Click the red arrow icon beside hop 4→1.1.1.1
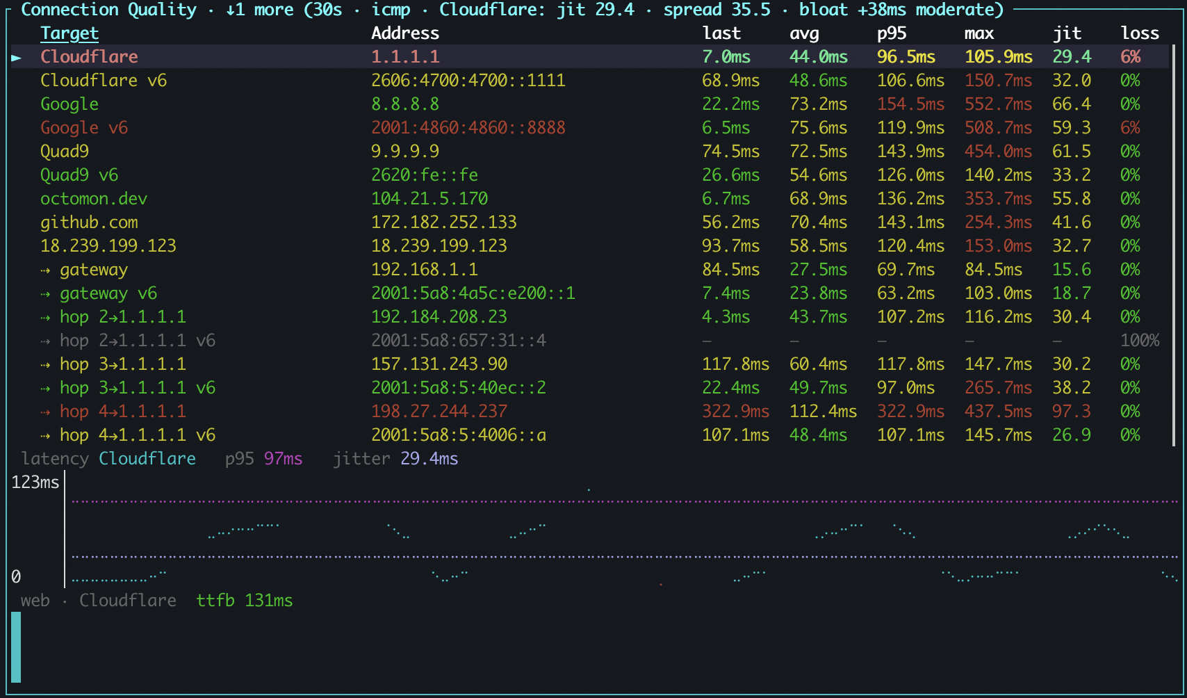This screenshot has width=1187, height=698. [45, 412]
